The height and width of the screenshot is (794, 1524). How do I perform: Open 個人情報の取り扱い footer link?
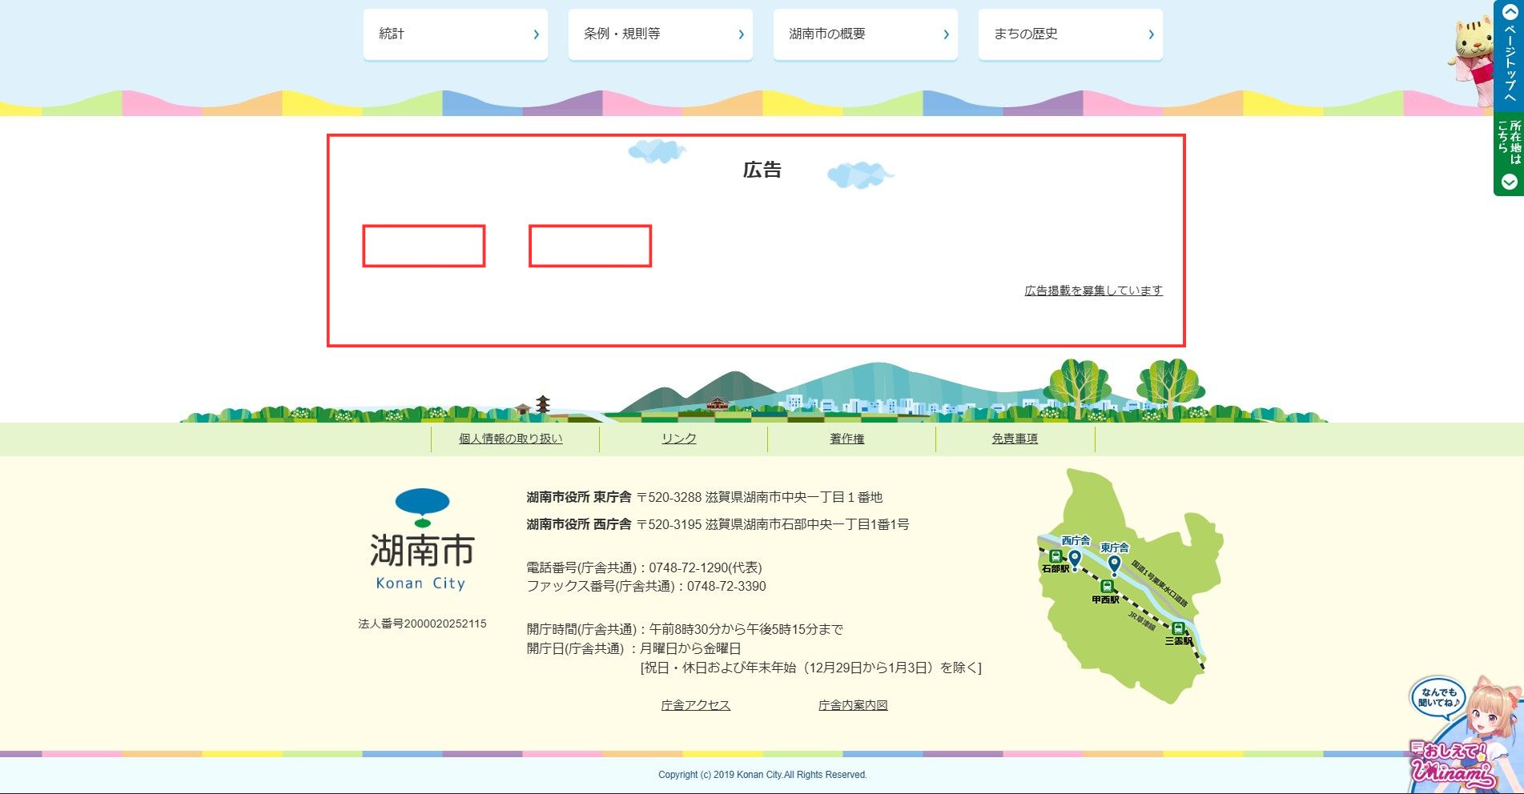click(511, 439)
